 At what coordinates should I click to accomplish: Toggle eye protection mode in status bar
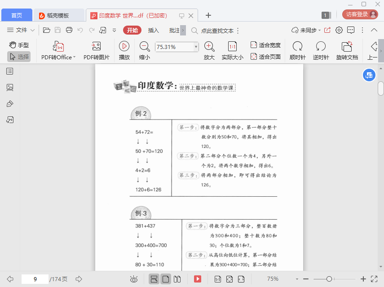point(134,279)
